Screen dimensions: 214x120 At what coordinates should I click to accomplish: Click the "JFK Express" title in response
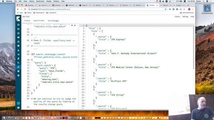point(118,40)
